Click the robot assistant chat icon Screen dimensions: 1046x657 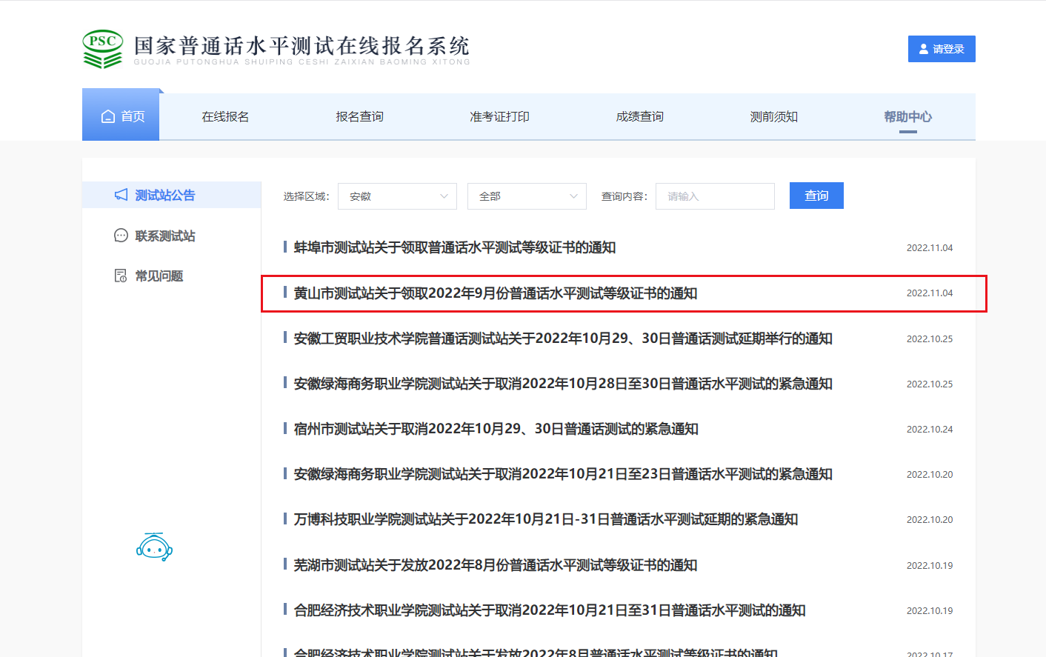pyautogui.click(x=154, y=547)
